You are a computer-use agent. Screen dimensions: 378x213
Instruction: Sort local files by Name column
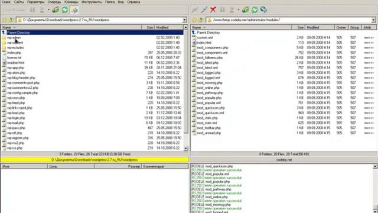pos(71,28)
